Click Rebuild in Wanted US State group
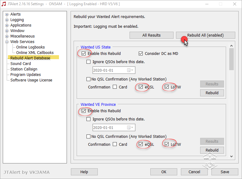The image size is (242, 179). click(x=212, y=93)
